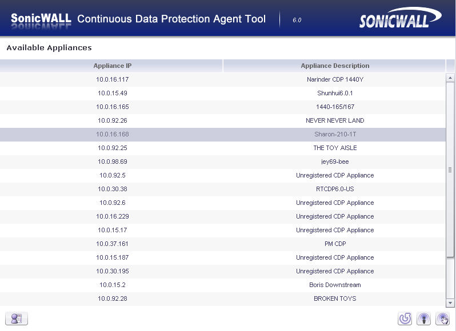Select the PM CDP appliance row

pyautogui.click(x=223, y=244)
